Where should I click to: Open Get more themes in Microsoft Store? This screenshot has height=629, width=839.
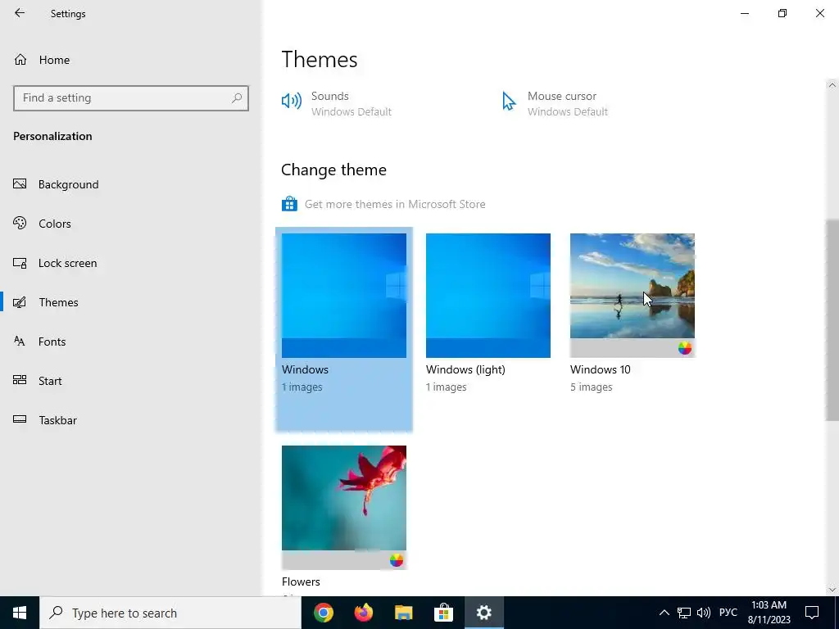click(x=395, y=204)
